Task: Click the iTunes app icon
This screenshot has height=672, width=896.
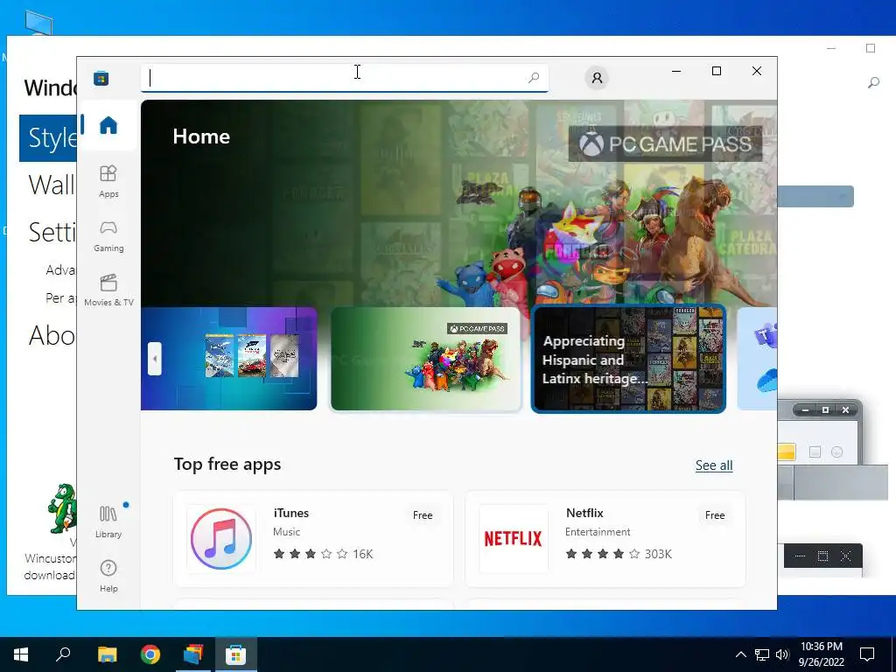Action: pos(221,539)
